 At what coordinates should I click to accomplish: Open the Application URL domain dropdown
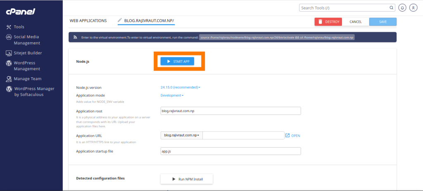pyautogui.click(x=182, y=135)
